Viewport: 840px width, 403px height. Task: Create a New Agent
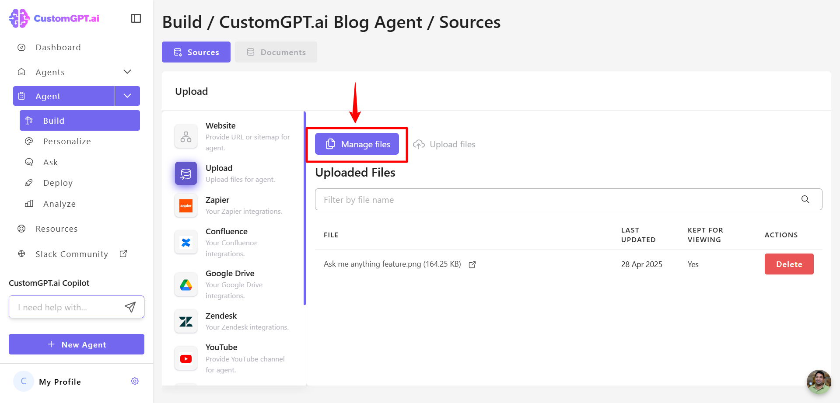pos(77,344)
